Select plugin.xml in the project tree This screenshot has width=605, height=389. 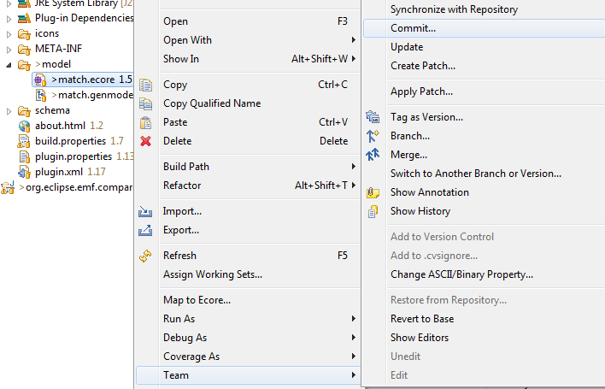58,172
